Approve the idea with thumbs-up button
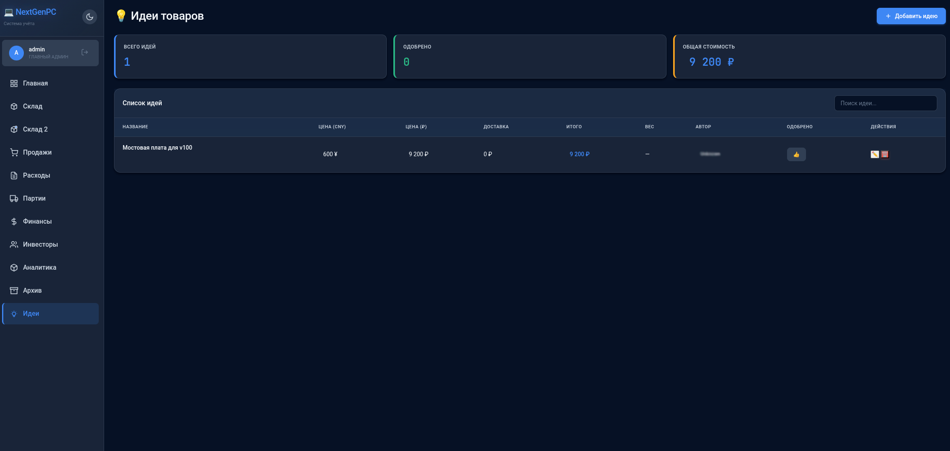Viewport: 950px width, 451px height. point(796,154)
